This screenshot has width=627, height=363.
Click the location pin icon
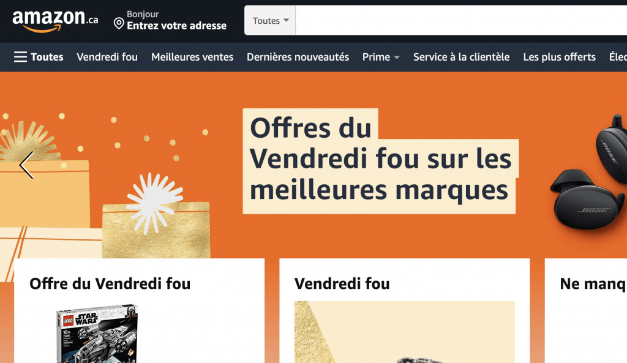tap(119, 23)
